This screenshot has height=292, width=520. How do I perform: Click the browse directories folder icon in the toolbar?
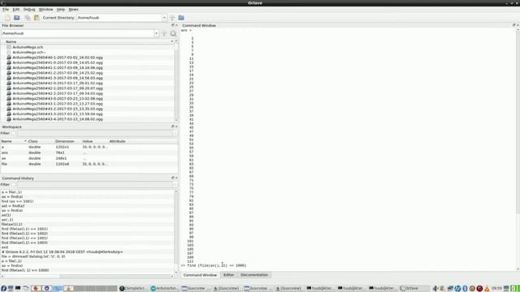click(x=181, y=18)
